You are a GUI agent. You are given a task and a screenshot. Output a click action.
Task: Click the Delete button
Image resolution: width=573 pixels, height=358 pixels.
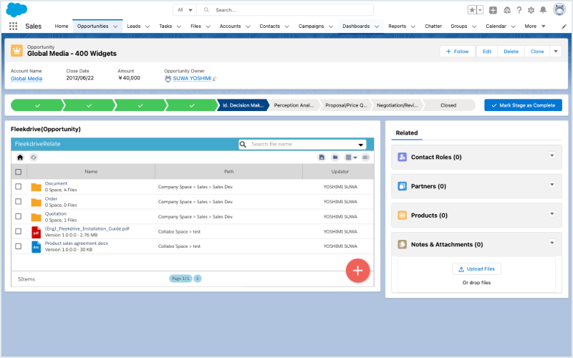511,52
